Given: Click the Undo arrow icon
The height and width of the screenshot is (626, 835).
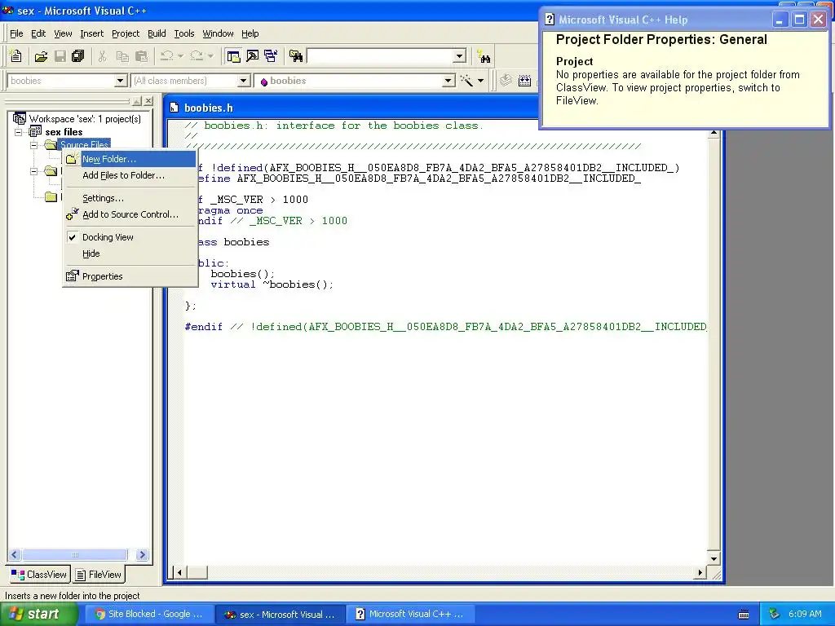Looking at the screenshot, I should pos(167,56).
